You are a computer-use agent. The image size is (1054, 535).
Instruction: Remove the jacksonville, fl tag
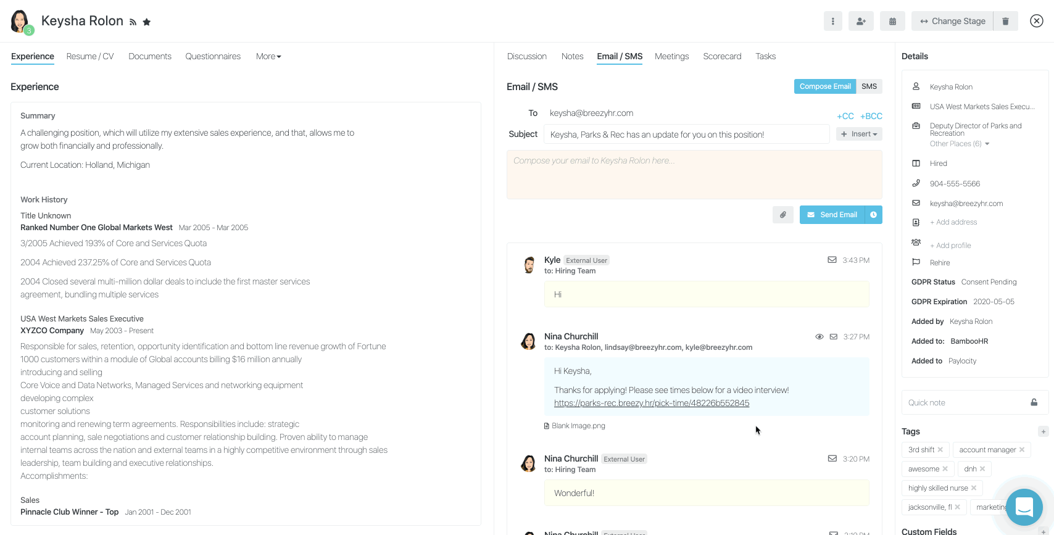(958, 507)
